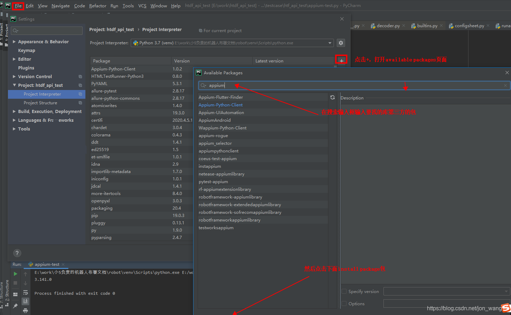Open Project Interpreter settings gear menu
511x315 pixels.
341,43
